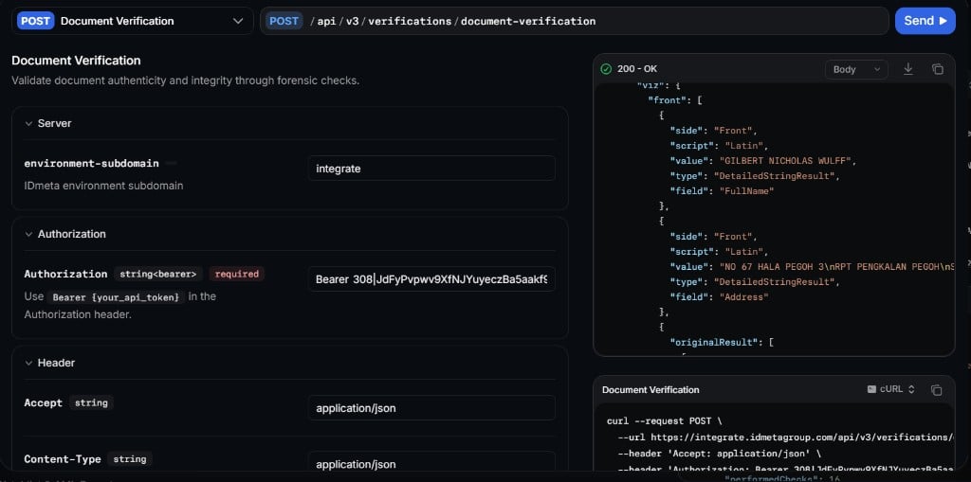Viewport: 971px width, 482px height.
Task: Click the string<bearer> type label
Action: coord(158,274)
